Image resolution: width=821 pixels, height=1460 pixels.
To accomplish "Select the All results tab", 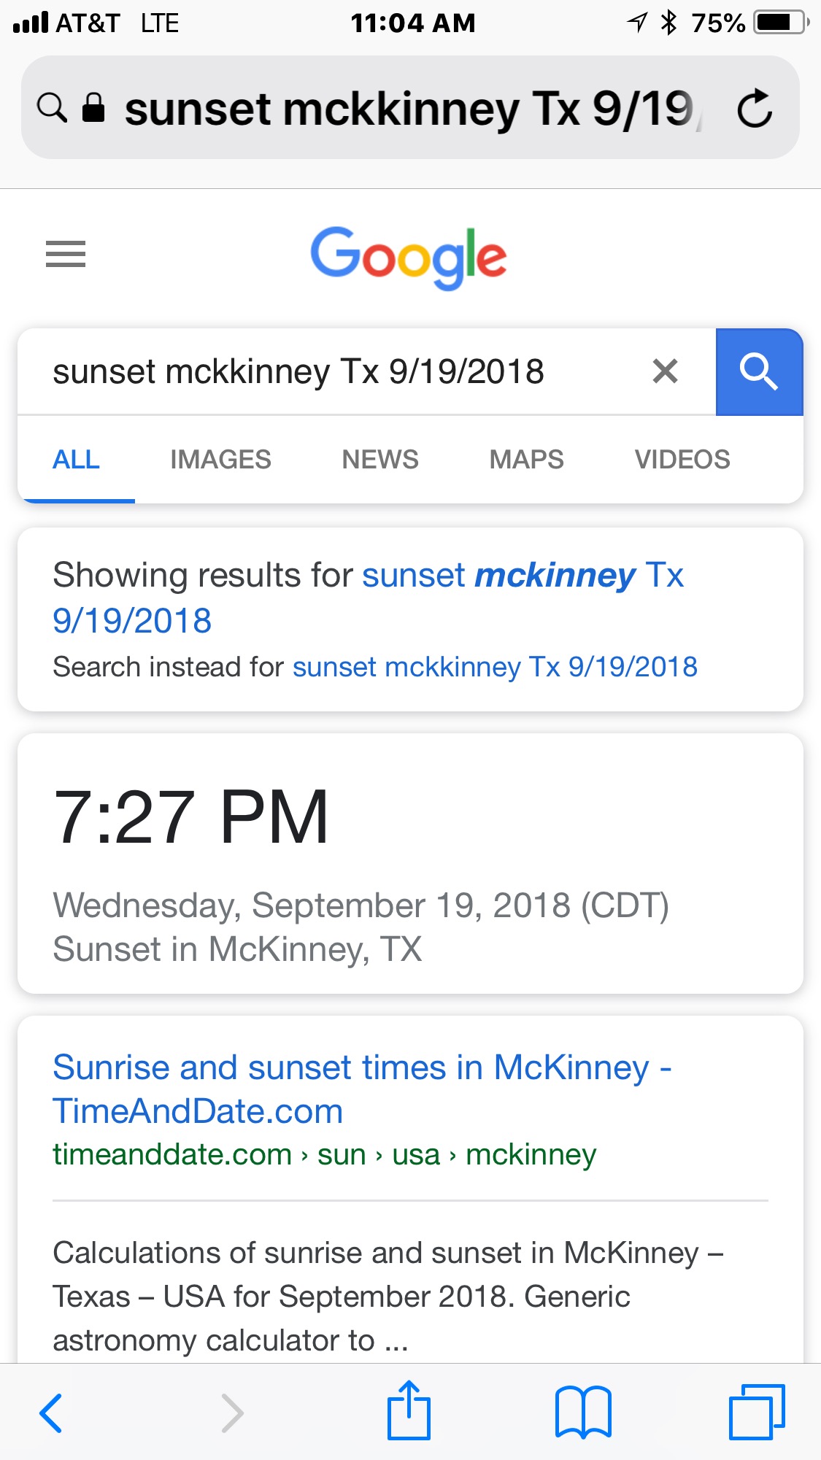I will [x=77, y=460].
